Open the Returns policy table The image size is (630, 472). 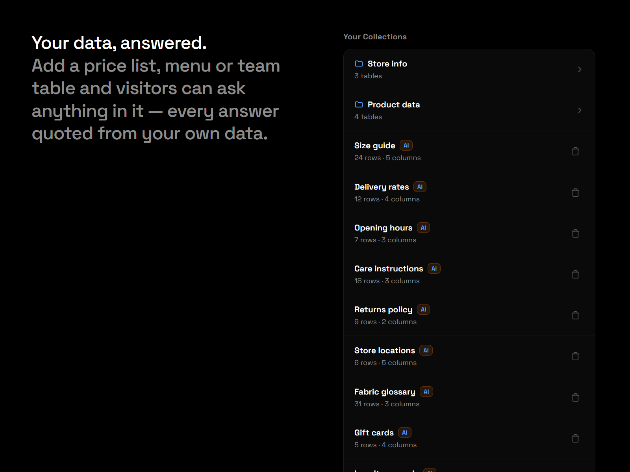pos(469,315)
